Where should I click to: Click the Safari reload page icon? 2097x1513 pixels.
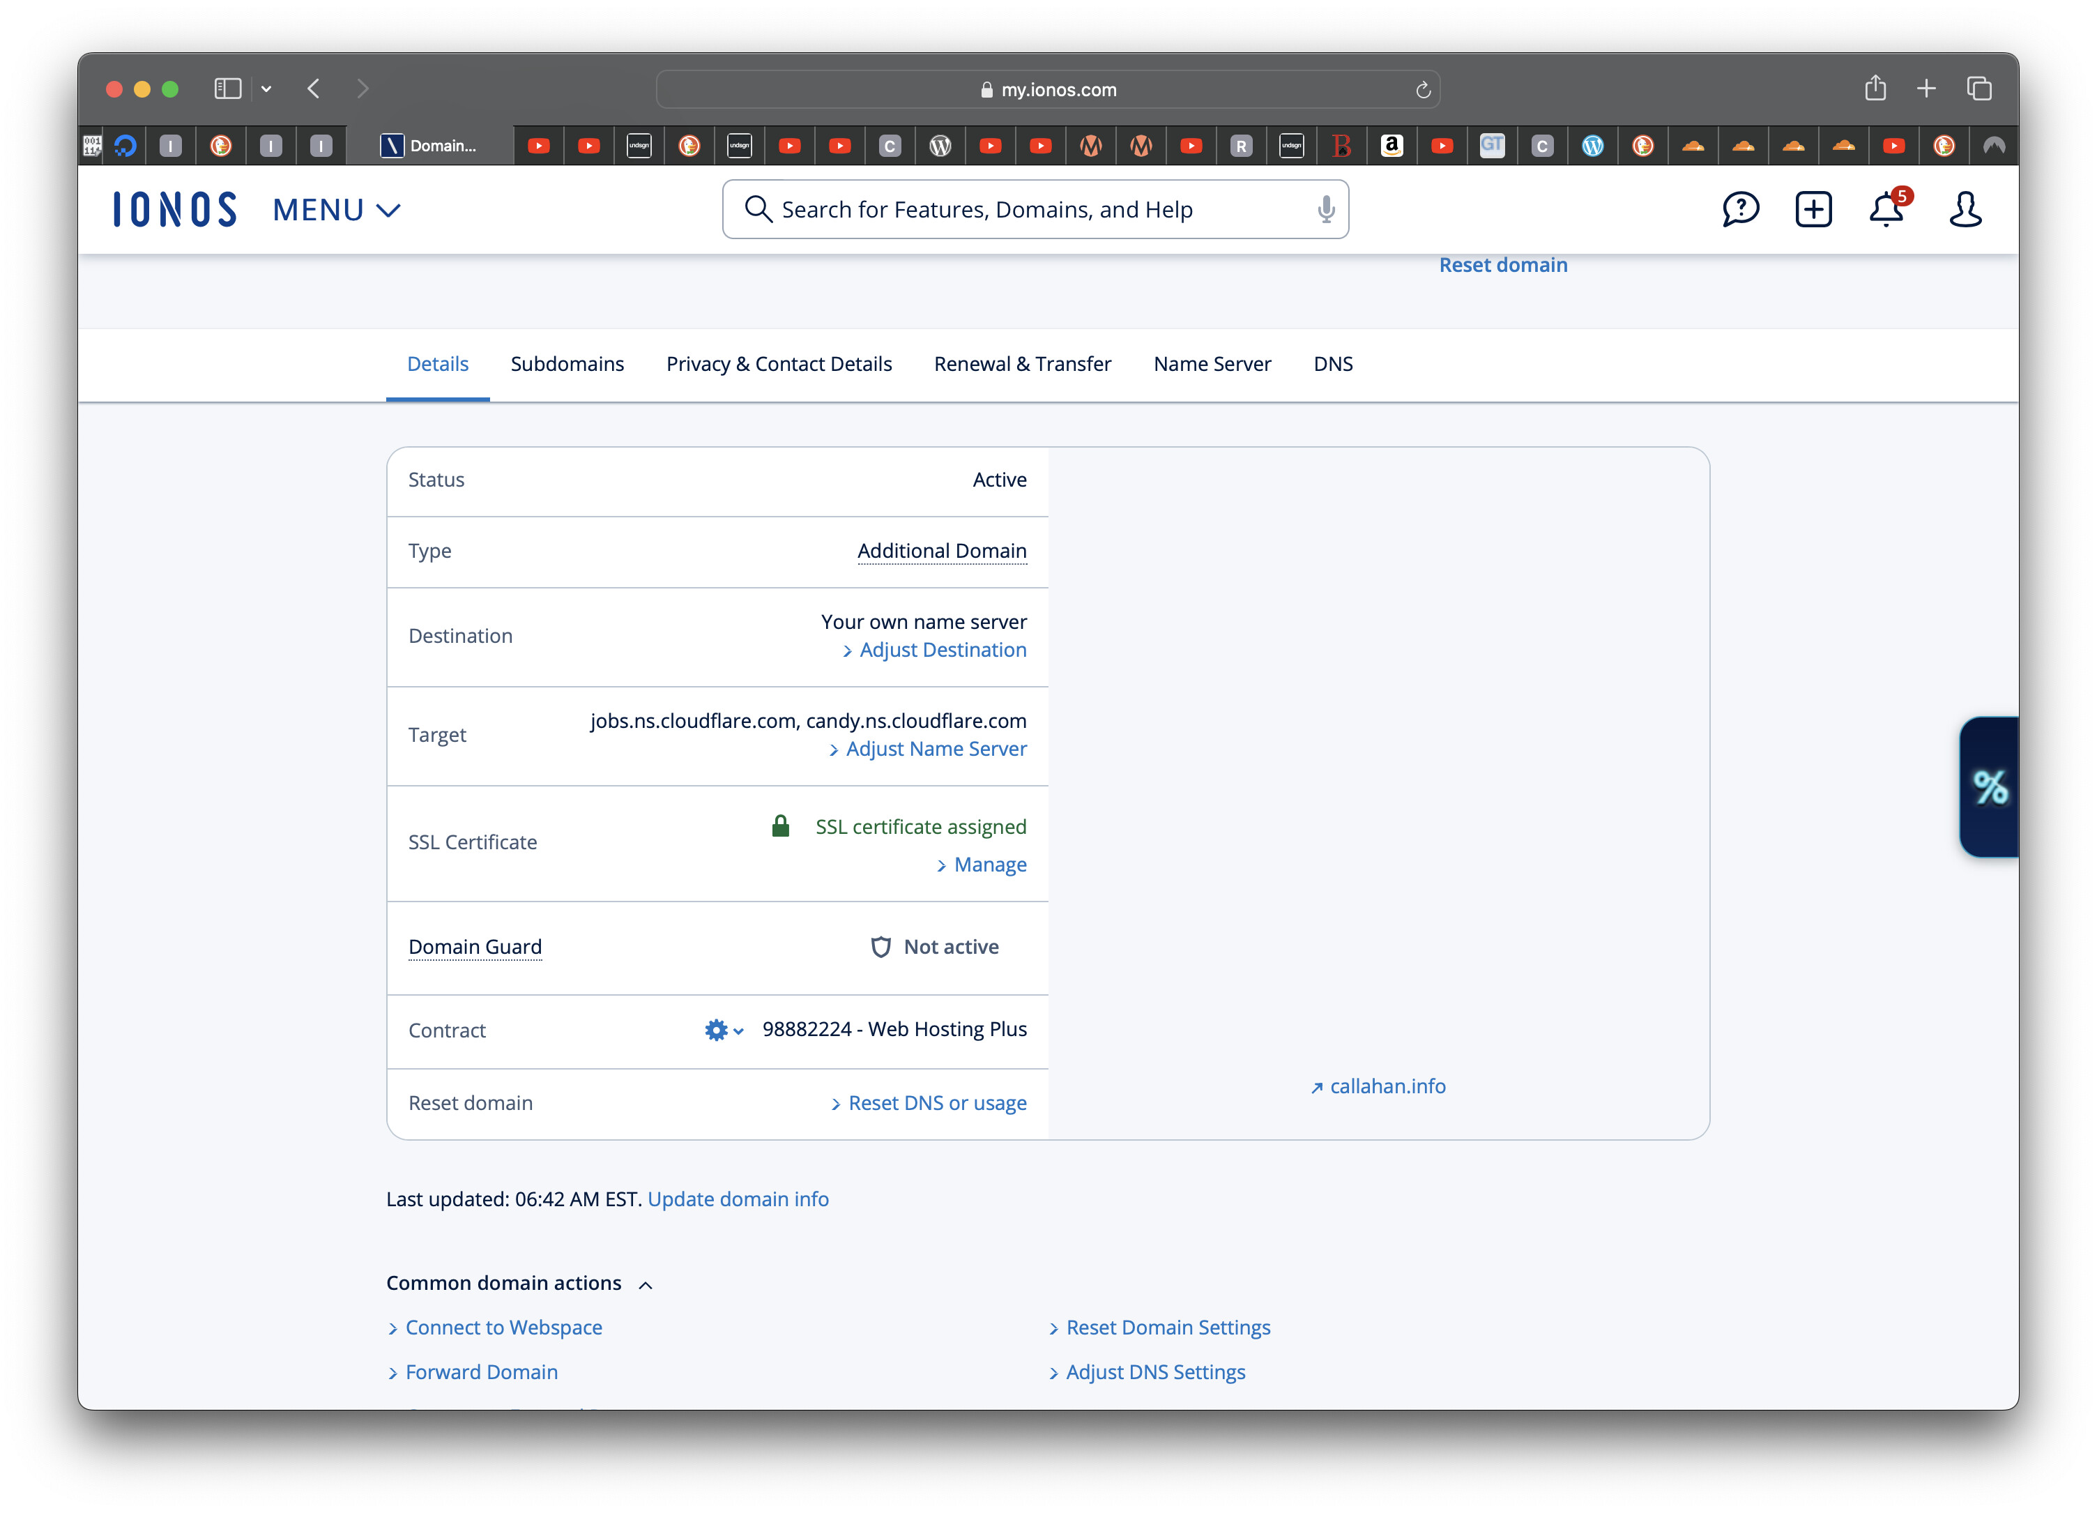point(1422,90)
